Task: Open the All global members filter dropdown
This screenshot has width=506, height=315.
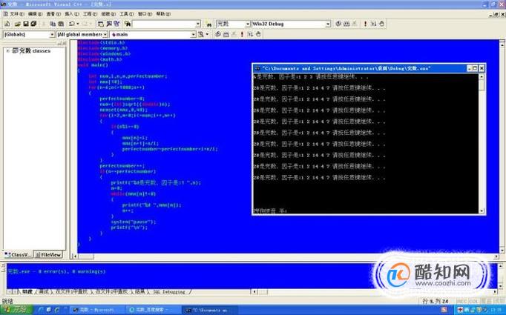Action: (x=105, y=35)
